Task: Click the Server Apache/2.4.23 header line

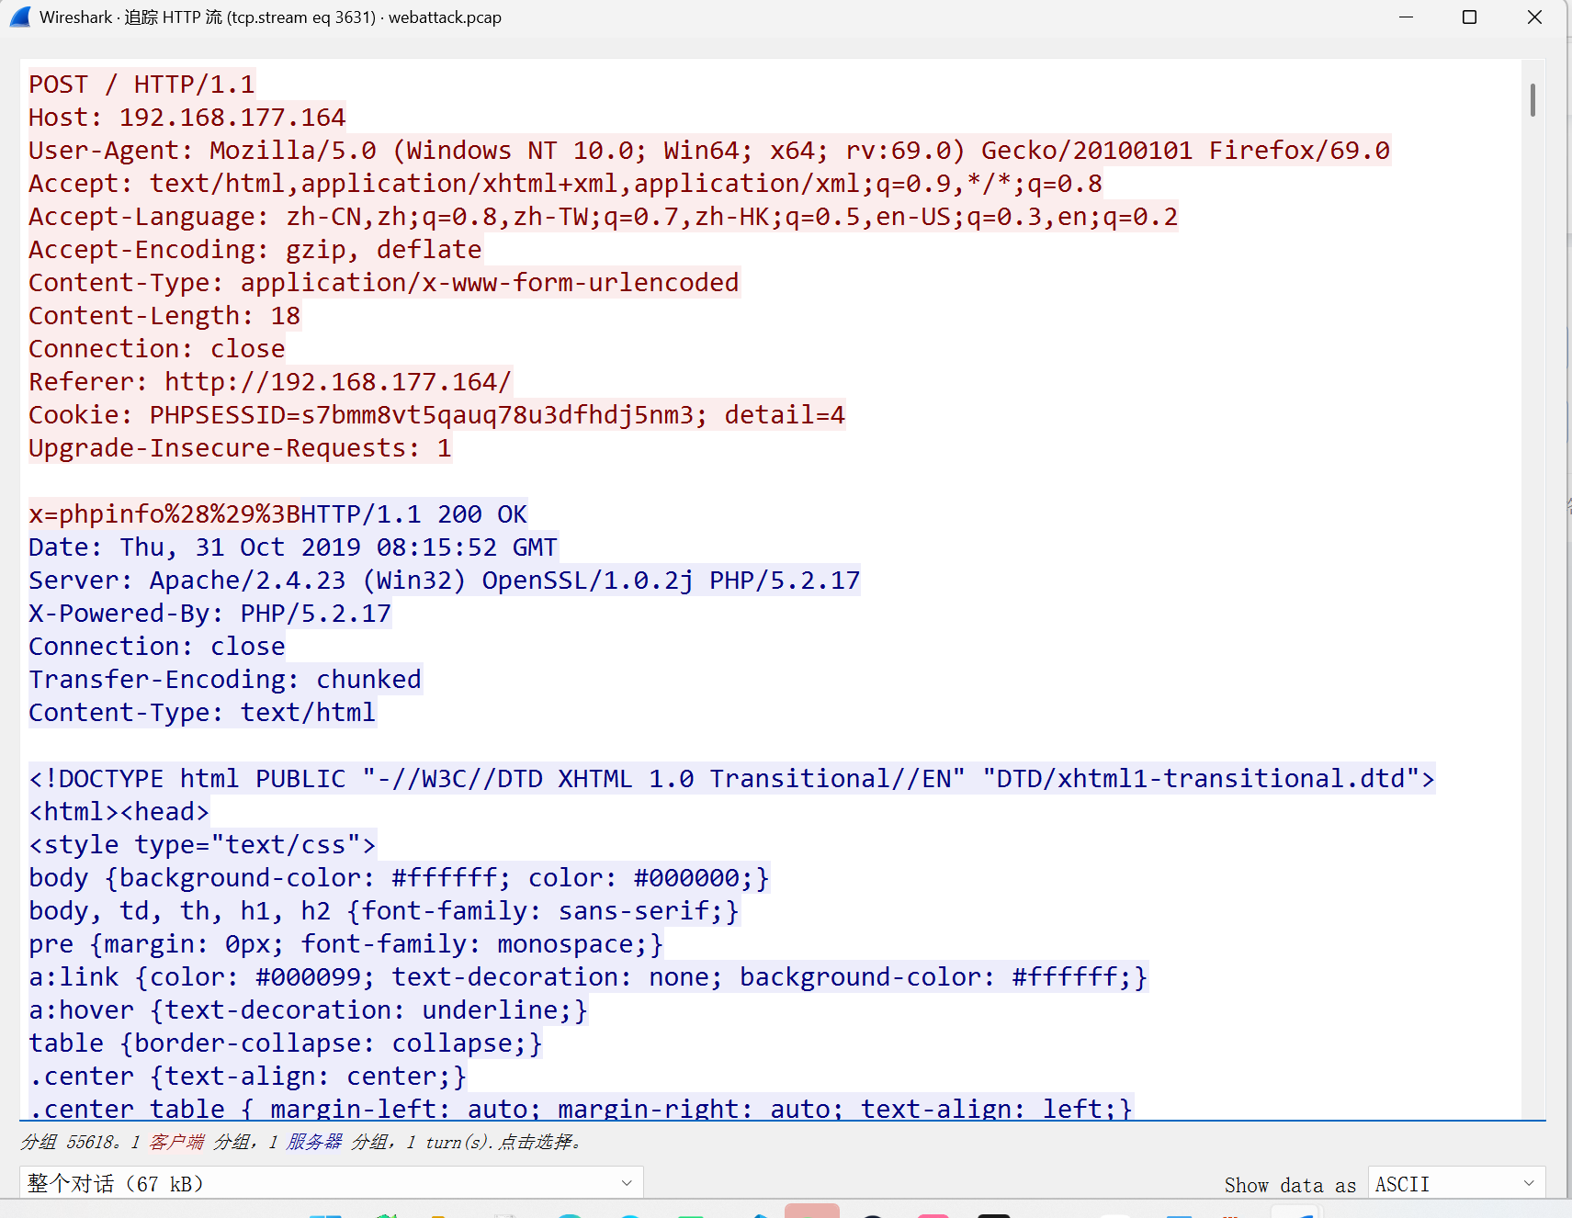Action: pyautogui.click(x=445, y=581)
